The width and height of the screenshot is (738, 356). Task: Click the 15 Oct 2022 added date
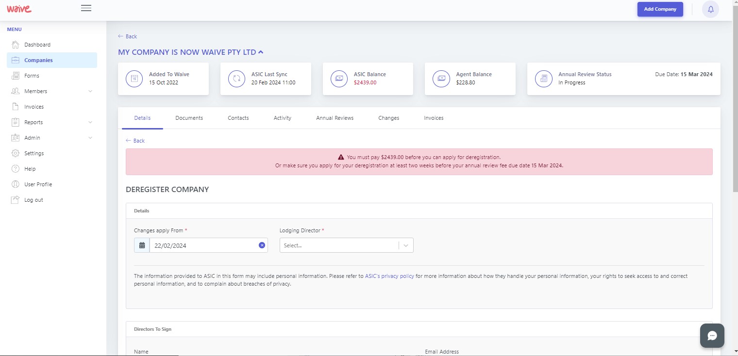164,82
